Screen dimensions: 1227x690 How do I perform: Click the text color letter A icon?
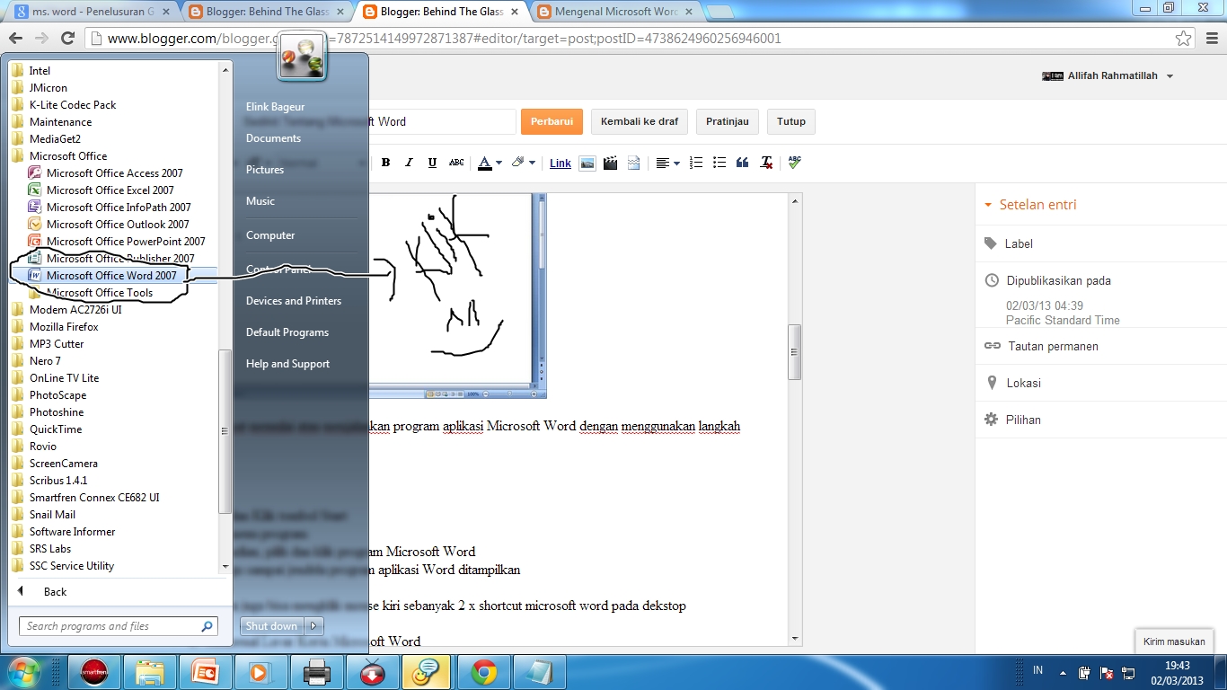pos(485,163)
